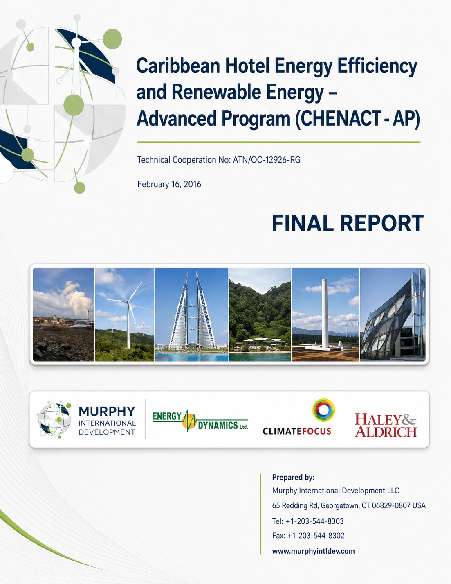451x584 pixels.
Task: Click the FINAL REPORT heading
Action: tap(348, 224)
